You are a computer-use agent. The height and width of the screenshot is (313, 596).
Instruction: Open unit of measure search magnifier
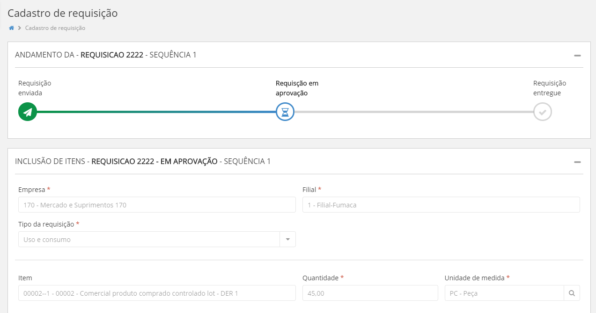pos(572,293)
